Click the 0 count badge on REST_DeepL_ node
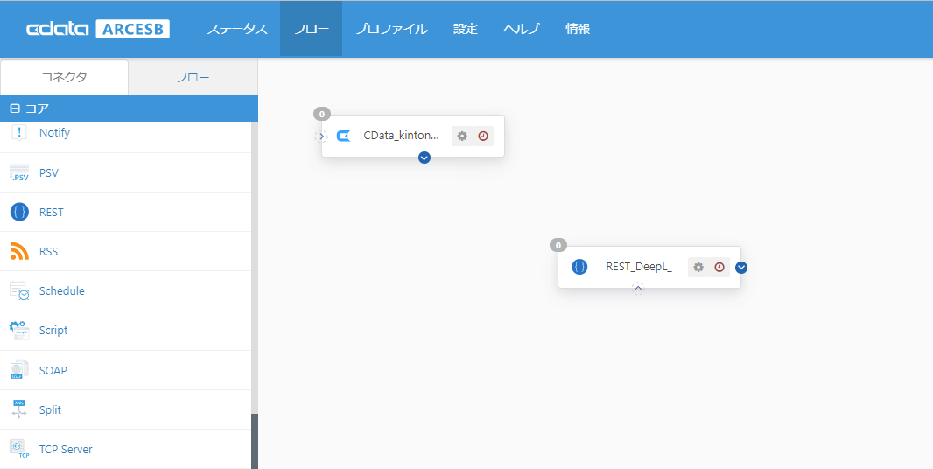The height and width of the screenshot is (469, 933). [558, 245]
